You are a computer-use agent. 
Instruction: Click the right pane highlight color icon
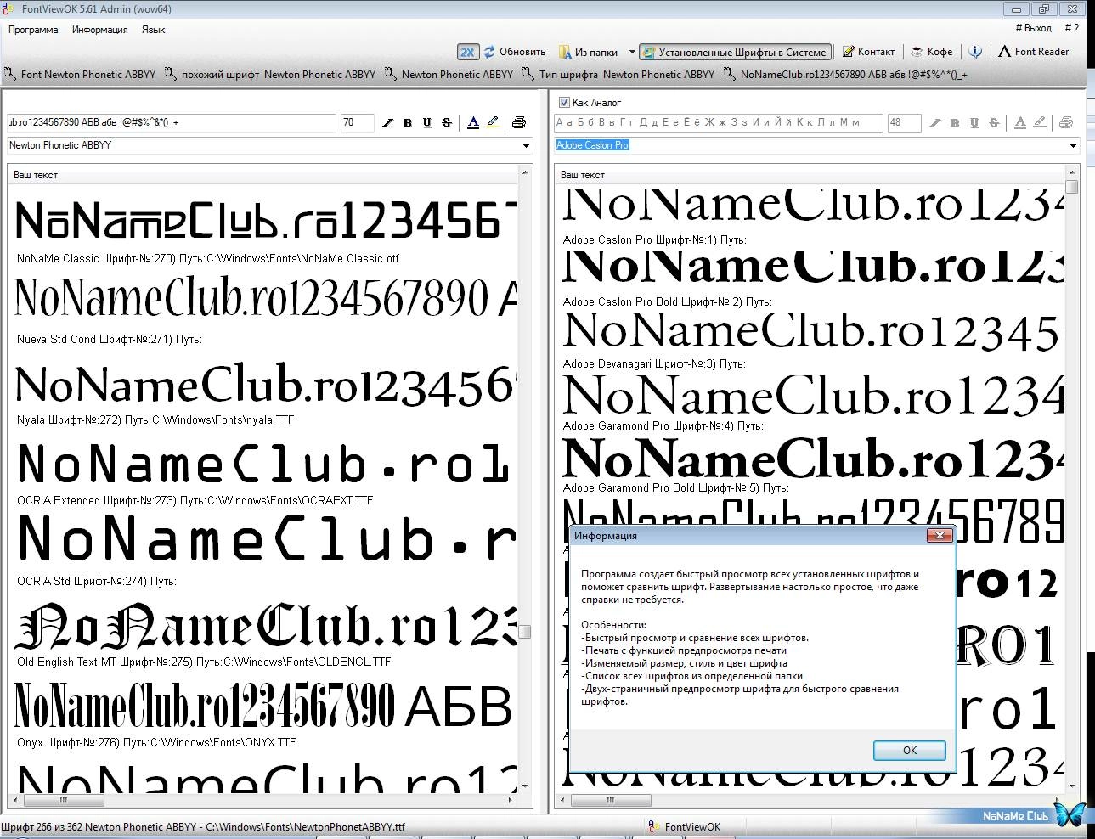point(1040,122)
